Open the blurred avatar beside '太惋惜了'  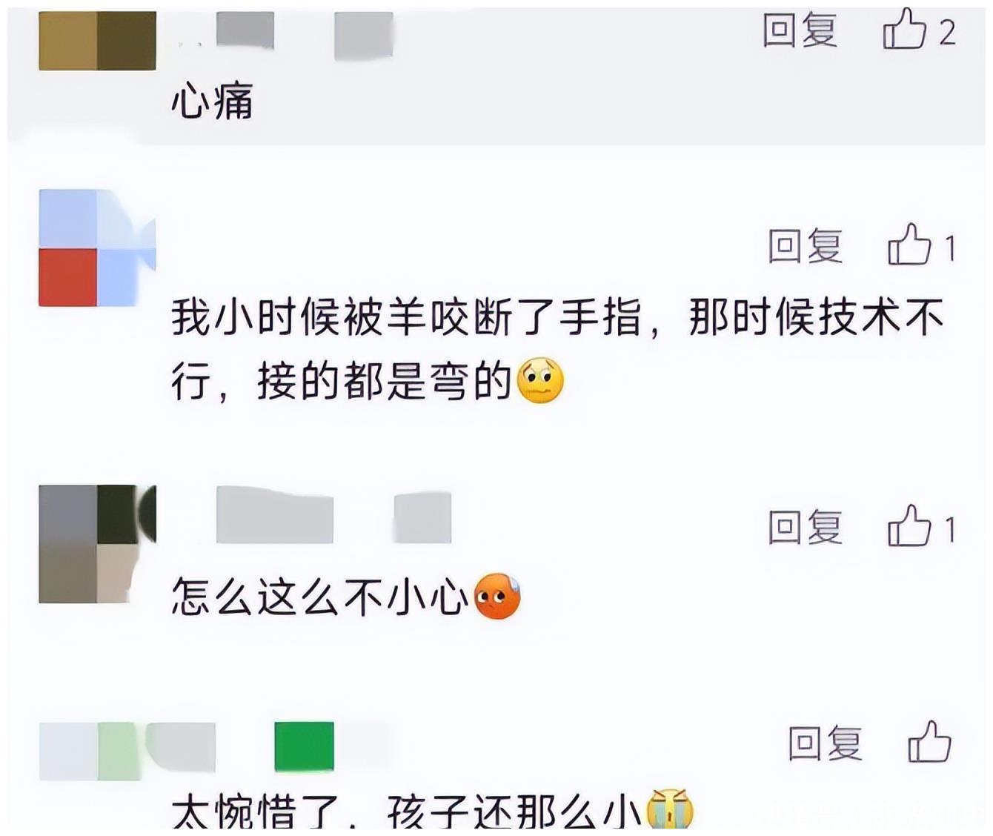127,750
